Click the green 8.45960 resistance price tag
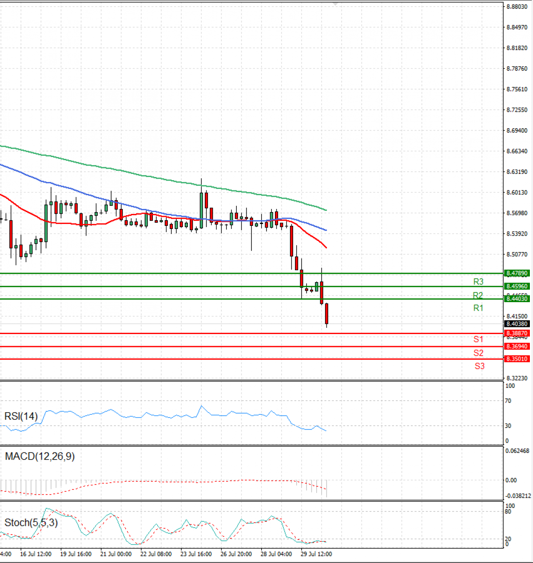Image resolution: width=533 pixels, height=563 pixels. [x=517, y=287]
